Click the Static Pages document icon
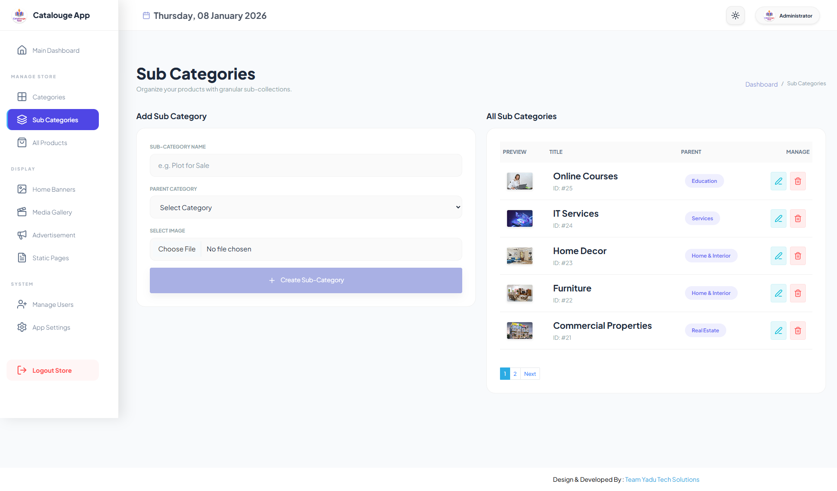Image resolution: width=837 pixels, height=491 pixels. coord(22,258)
